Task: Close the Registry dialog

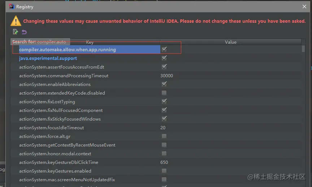Action: [x=304, y=6]
